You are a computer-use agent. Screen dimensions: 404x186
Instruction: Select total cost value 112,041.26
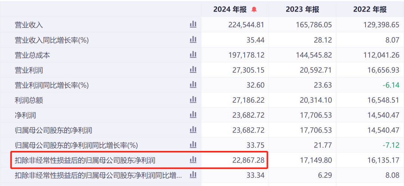(x=381, y=55)
